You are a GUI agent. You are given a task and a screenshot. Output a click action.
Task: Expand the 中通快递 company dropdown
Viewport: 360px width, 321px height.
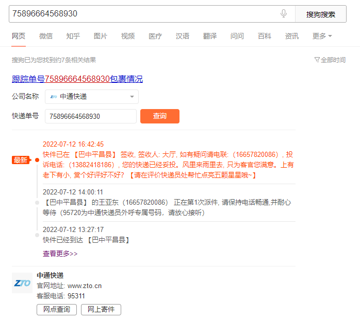(92, 97)
